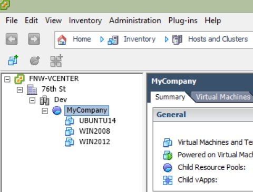253x192 pixels.
Task: Open the arrow dropdown before Inventory
Action: pyautogui.click(x=102, y=39)
